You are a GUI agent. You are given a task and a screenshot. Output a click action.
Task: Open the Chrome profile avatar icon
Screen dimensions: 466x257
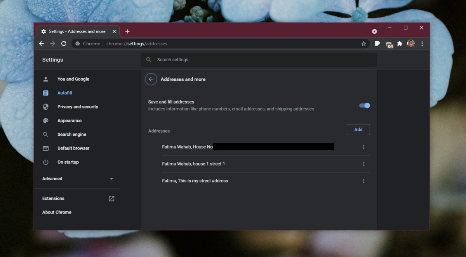pos(411,44)
